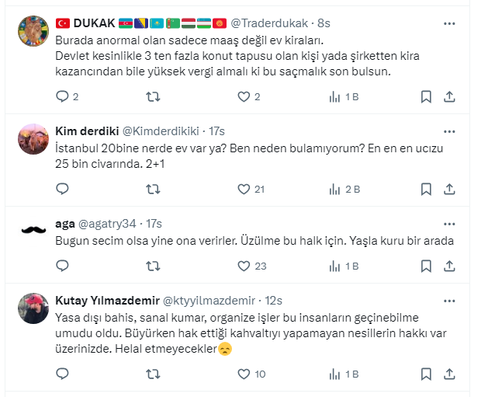Bookmark aga's tweet
The width and height of the screenshot is (488, 397).
click(x=426, y=266)
